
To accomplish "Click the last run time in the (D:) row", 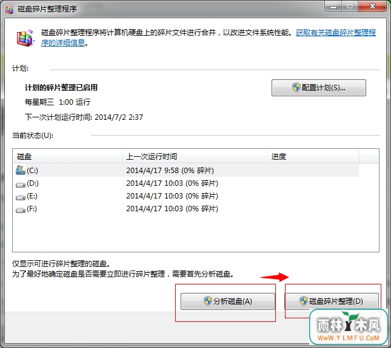I will coord(172,183).
